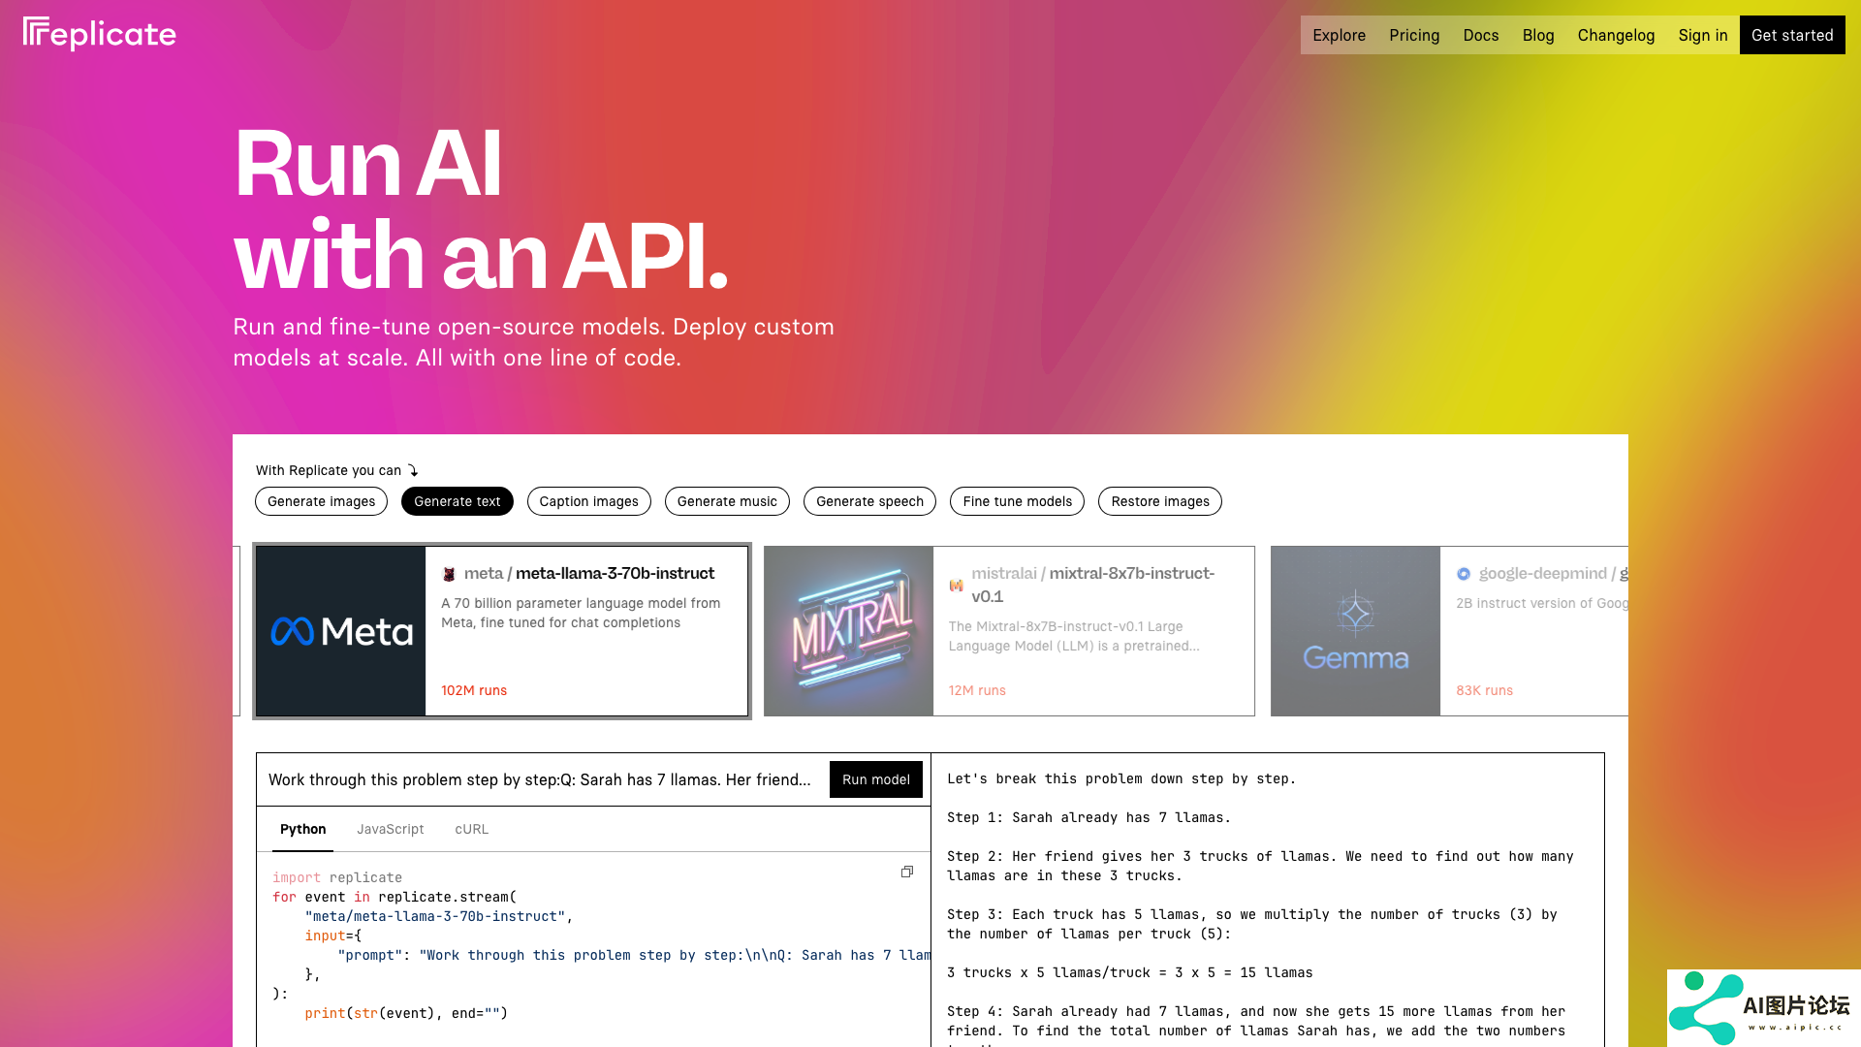
Task: Select the Generate text pill
Action: pos(457,501)
